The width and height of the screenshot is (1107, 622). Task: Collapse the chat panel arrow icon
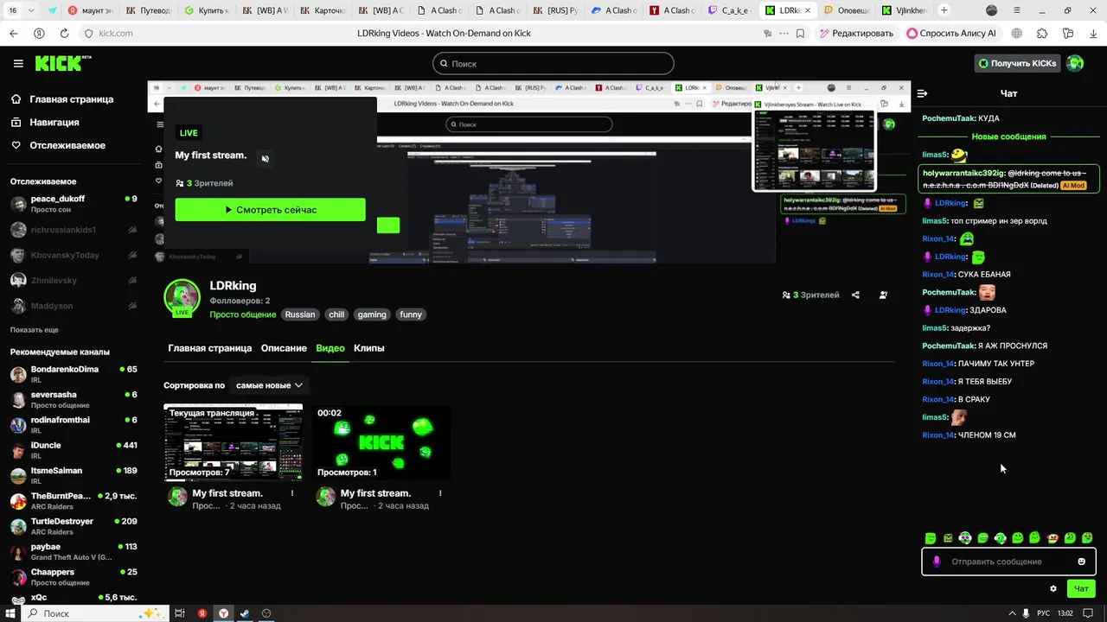point(922,93)
